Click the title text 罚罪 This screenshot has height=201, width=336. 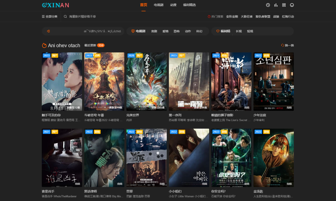click(x=130, y=191)
